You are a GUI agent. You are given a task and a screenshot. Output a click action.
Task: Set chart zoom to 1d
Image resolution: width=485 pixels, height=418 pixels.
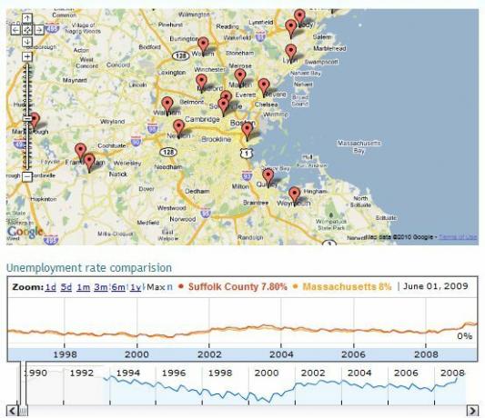pos(51,287)
